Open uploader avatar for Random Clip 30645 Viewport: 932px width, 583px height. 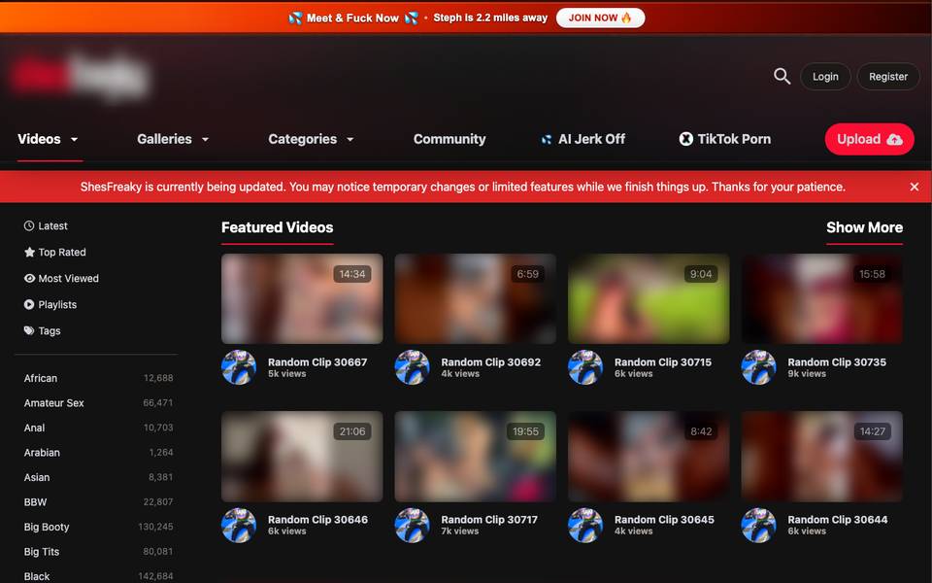click(585, 525)
